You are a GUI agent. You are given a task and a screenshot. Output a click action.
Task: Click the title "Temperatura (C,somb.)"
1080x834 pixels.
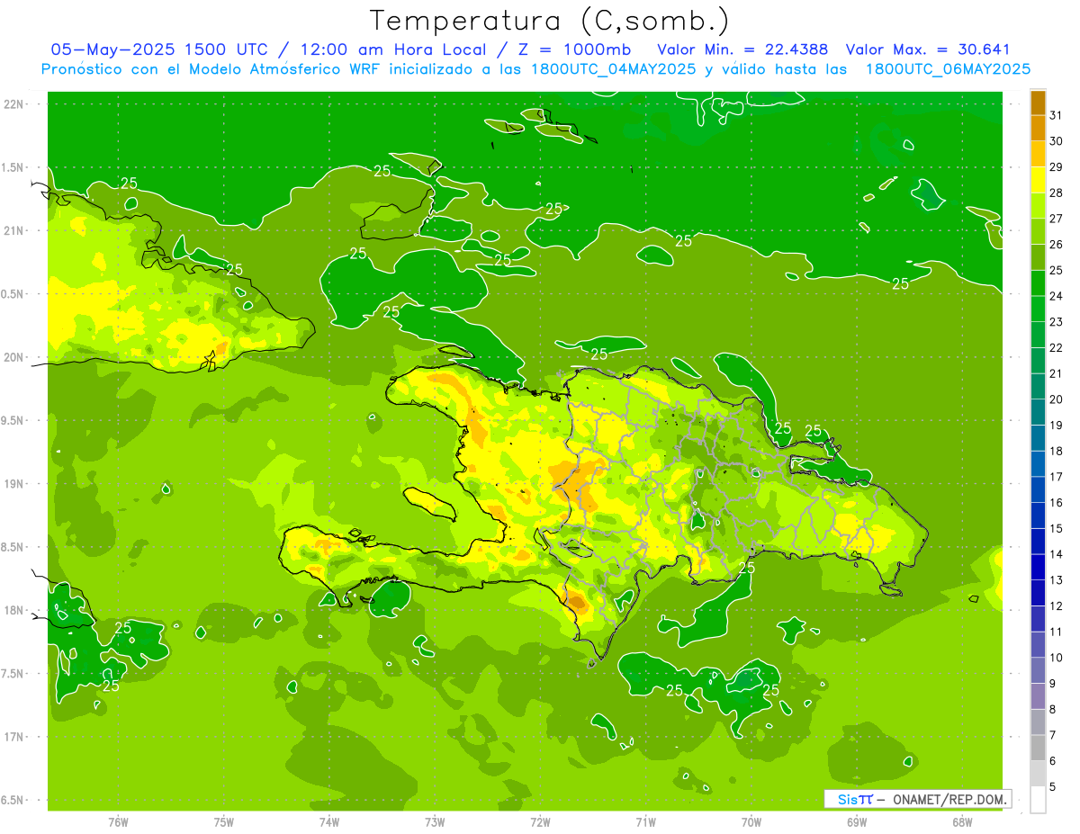pos(550,21)
